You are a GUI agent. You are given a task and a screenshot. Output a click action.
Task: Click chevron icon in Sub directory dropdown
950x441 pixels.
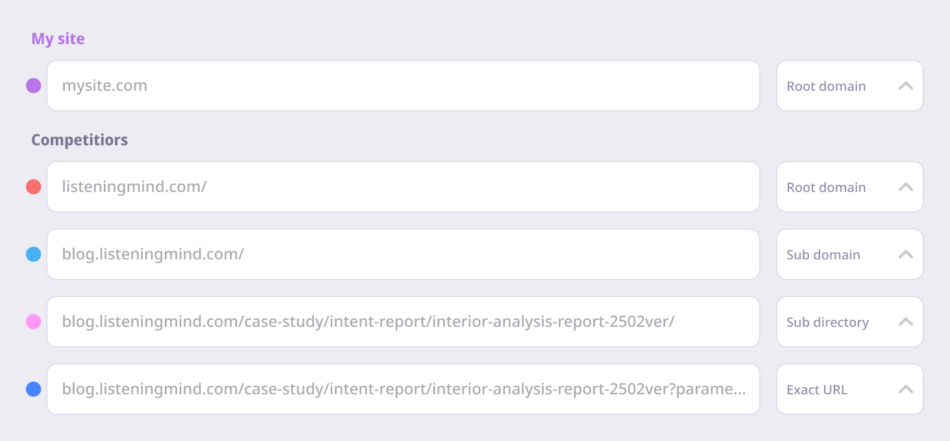tap(906, 322)
